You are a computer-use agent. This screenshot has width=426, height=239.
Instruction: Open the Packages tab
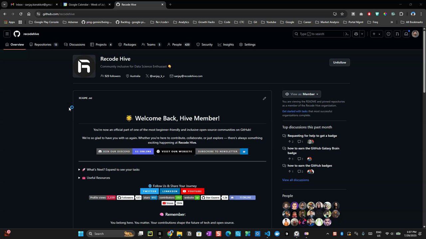(x=127, y=44)
